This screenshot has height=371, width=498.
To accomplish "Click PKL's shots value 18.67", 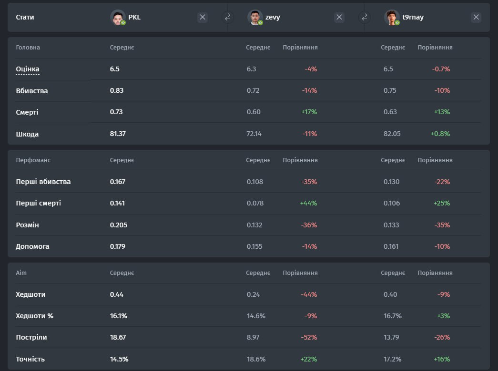I will (x=118, y=337).
